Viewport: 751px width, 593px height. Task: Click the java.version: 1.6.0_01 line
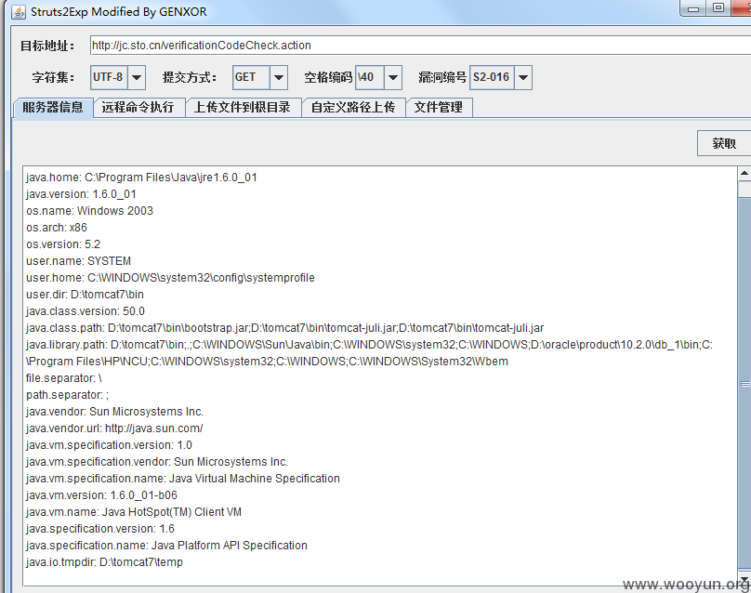(81, 194)
